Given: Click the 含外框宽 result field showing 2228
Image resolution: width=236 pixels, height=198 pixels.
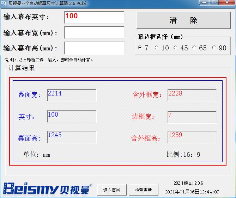Looking at the screenshot, I should (192, 95).
